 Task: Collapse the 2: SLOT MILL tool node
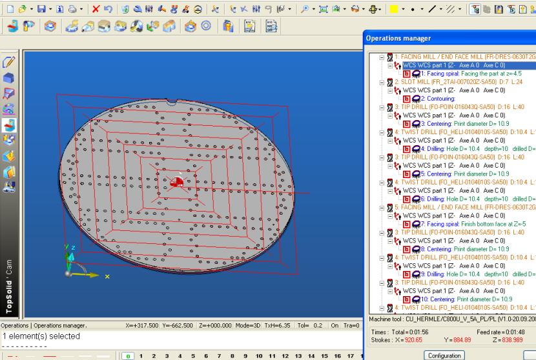tap(382, 83)
